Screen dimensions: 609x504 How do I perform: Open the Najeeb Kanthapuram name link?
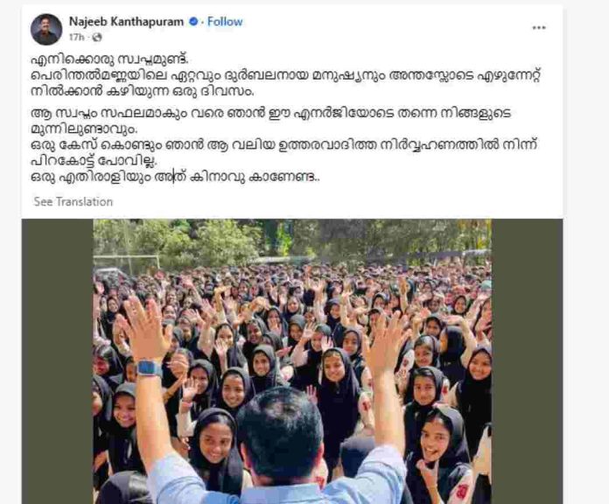[x=126, y=22]
